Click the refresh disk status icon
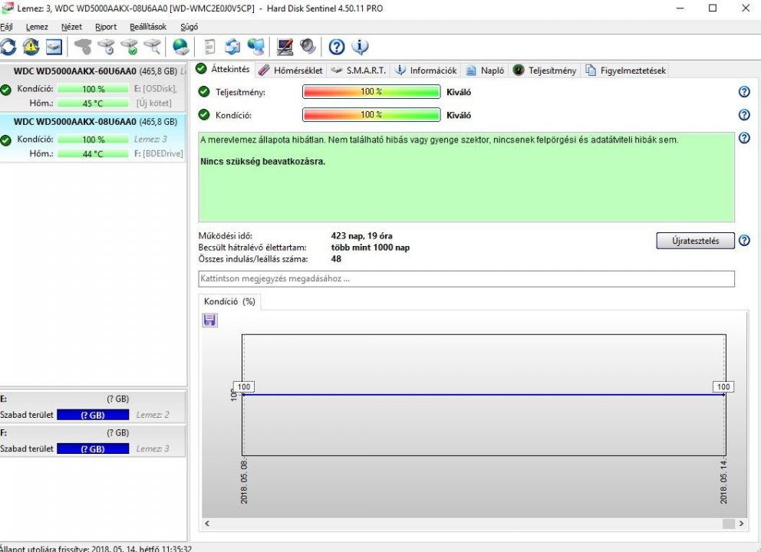This screenshot has height=552, width=761. pyautogui.click(x=8, y=47)
